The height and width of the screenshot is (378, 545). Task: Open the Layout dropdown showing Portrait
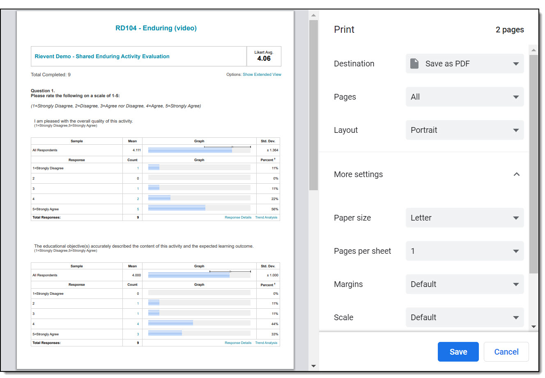click(465, 130)
